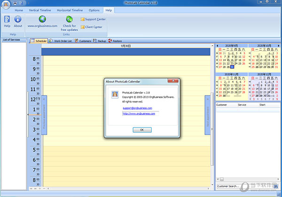Select November 11 in mini calendar
The image size is (282, 197).
coord(232,86)
